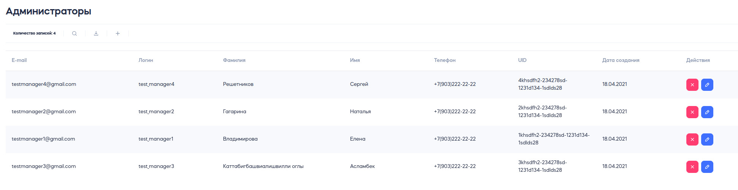Screen dimensions: 738x190
Task: Add a new administrator with plus icon
Action: pyautogui.click(x=118, y=33)
